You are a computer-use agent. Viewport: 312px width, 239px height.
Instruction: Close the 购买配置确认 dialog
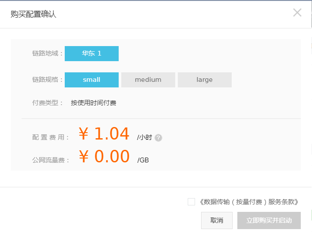[297, 13]
